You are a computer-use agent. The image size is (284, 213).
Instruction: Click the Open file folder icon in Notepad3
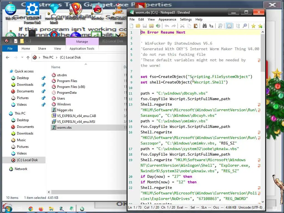[x=138, y=26]
